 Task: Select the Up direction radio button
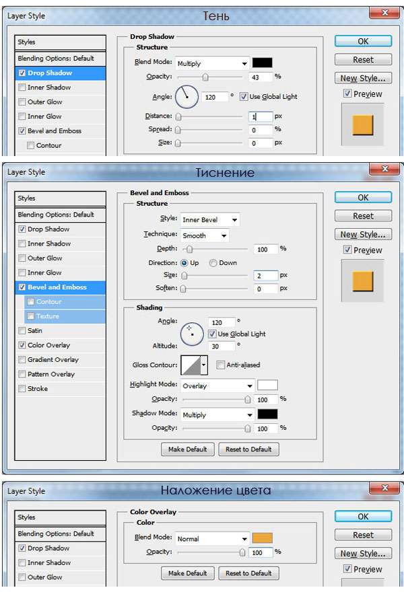click(184, 263)
